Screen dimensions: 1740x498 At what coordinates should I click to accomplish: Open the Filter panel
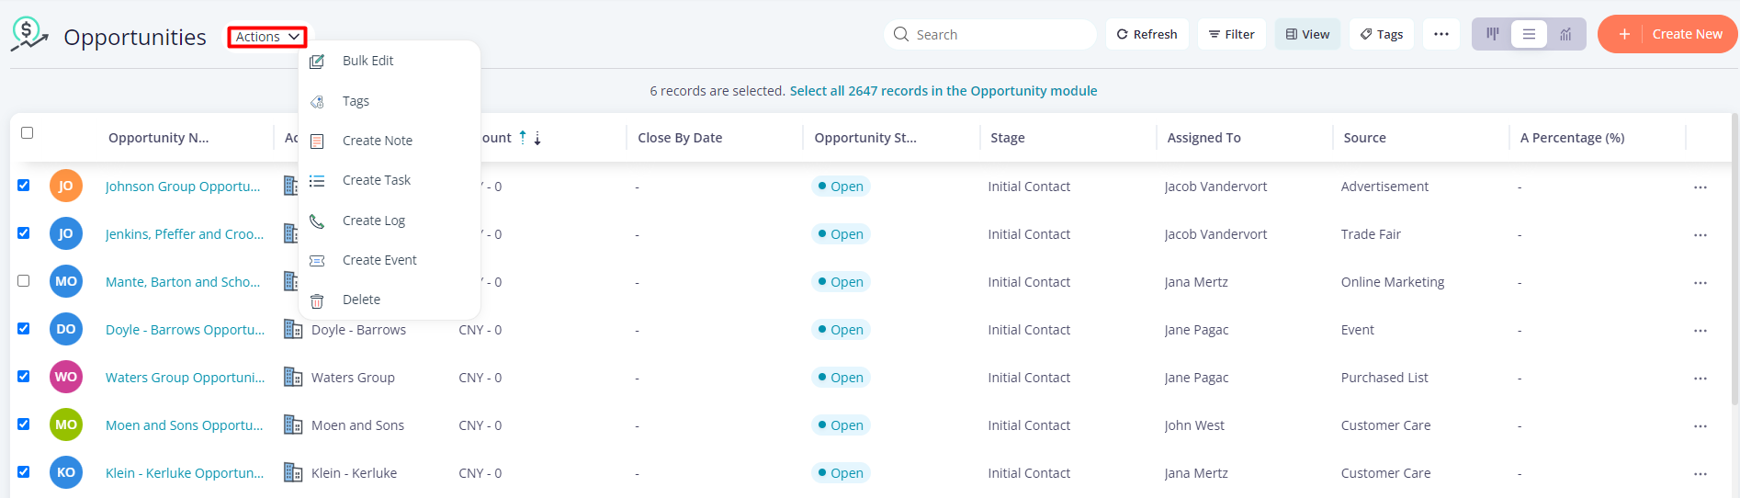click(1231, 34)
